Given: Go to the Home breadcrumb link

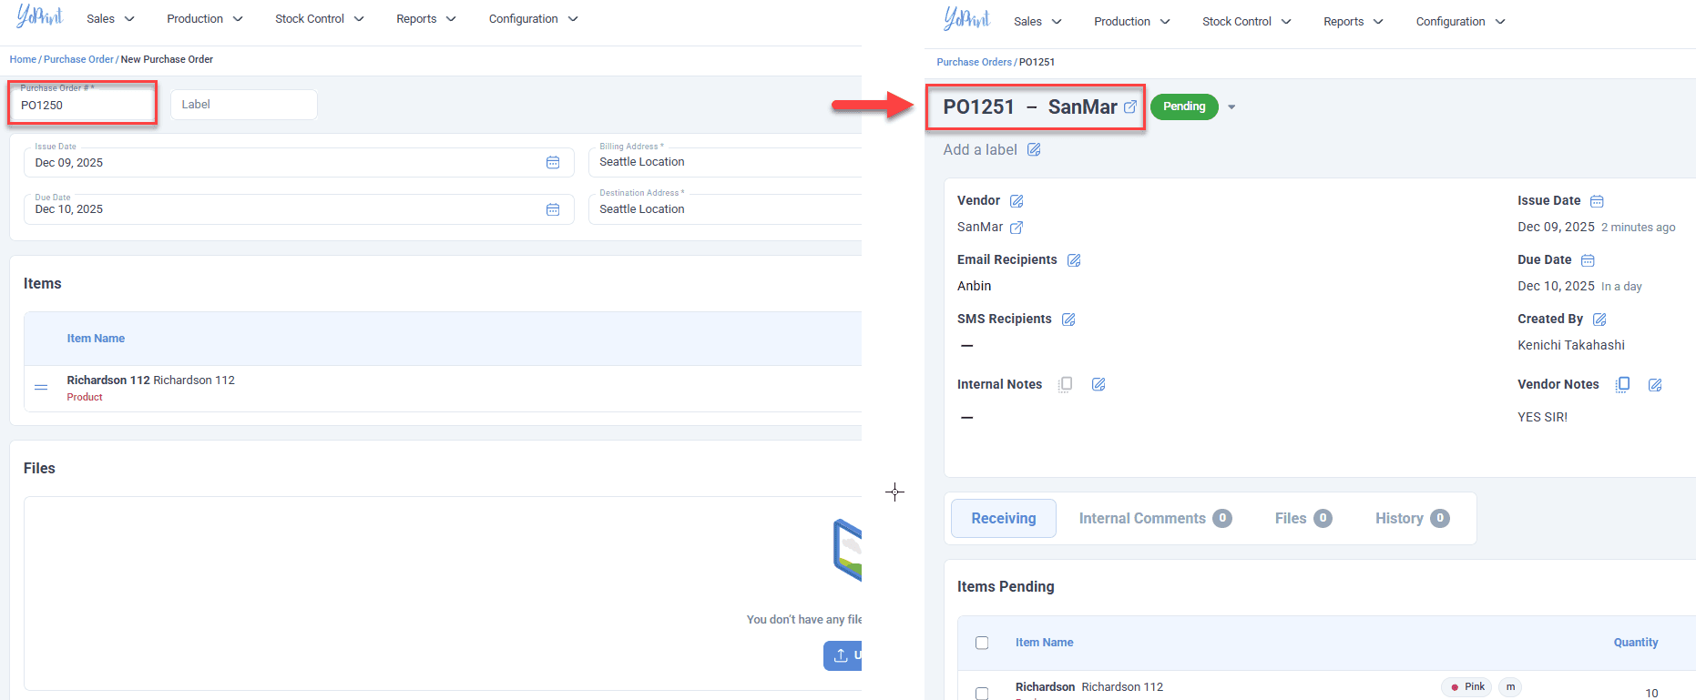Looking at the screenshot, I should (23, 60).
